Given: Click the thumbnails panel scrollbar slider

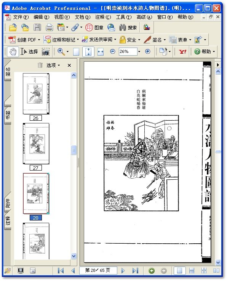Looking at the screenshot, I should pos(74,150).
